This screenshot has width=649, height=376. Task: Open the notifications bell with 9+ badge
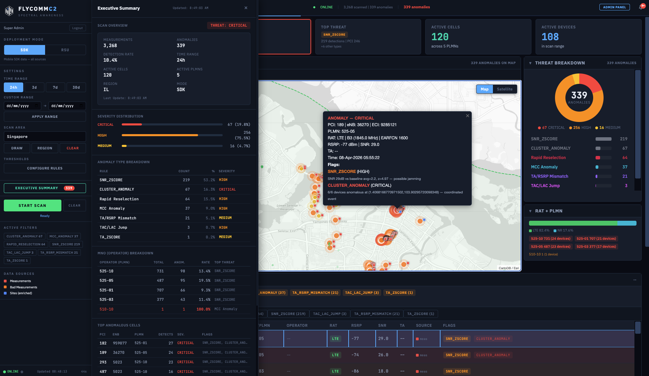[x=640, y=7]
